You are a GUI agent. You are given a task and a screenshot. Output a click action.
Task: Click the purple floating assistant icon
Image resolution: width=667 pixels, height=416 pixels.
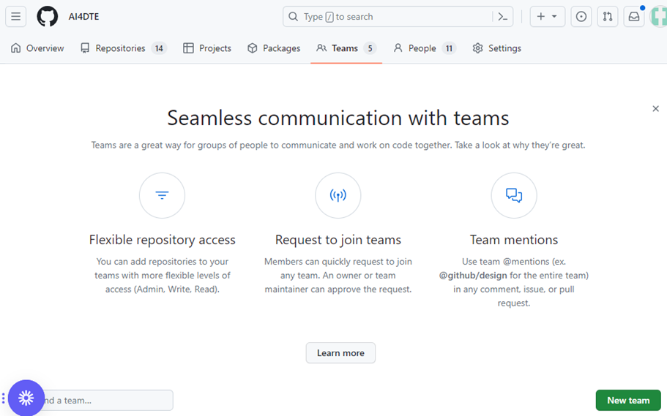(x=26, y=398)
